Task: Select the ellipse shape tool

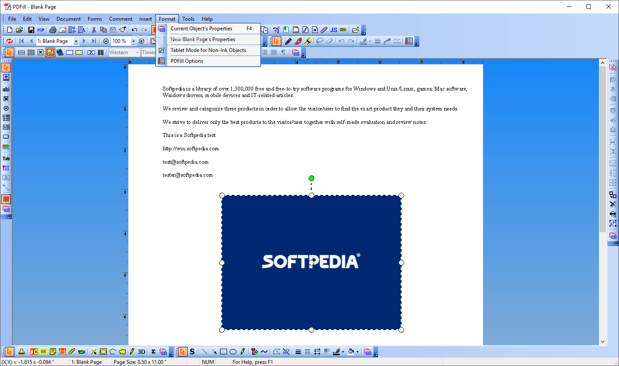Action: pyautogui.click(x=233, y=352)
